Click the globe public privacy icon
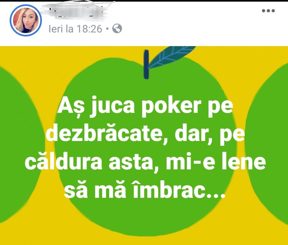Viewport: 288px width, 245px height. tap(117, 29)
